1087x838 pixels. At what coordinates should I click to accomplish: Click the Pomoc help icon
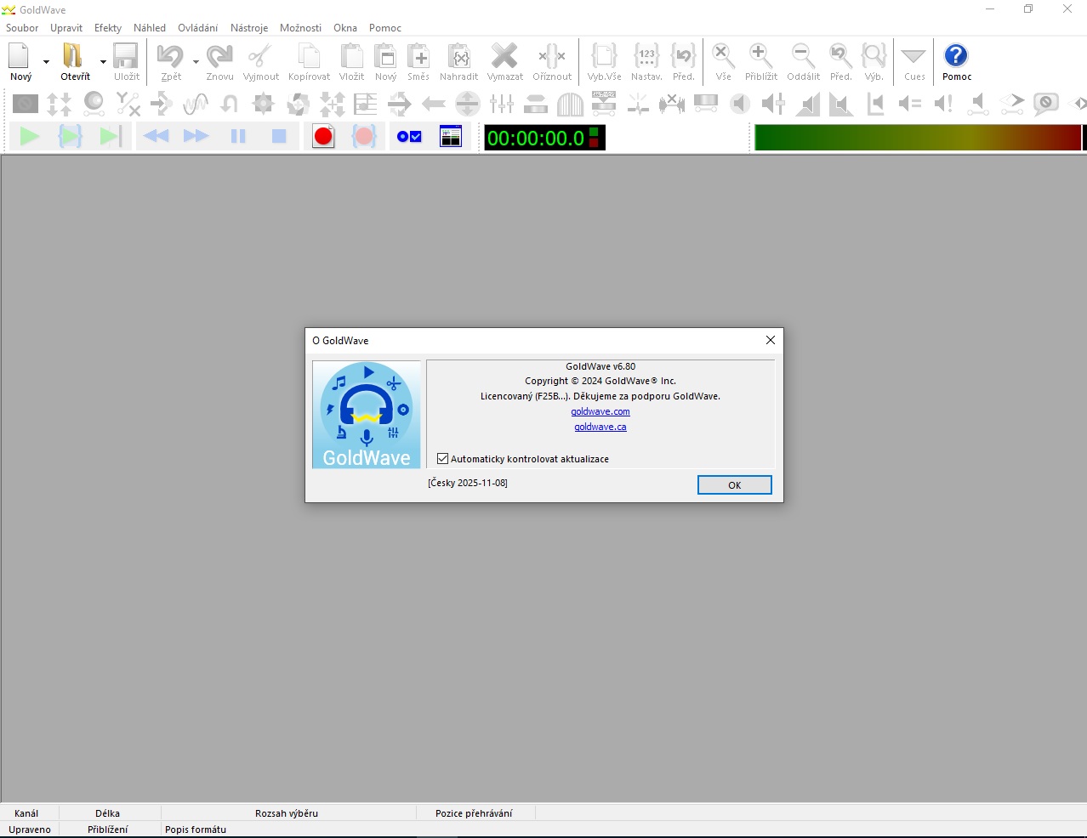(956, 57)
